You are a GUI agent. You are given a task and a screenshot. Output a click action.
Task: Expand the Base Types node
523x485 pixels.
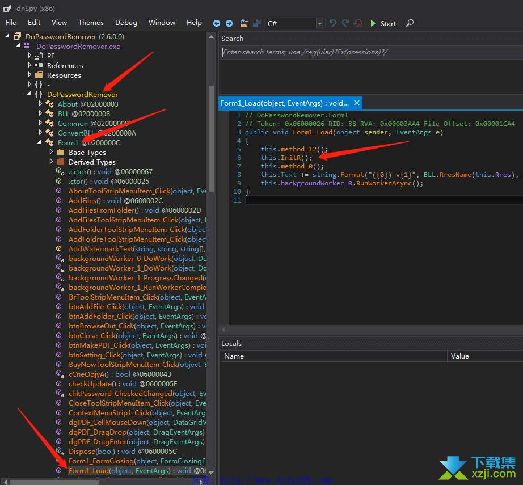pyautogui.click(x=51, y=152)
